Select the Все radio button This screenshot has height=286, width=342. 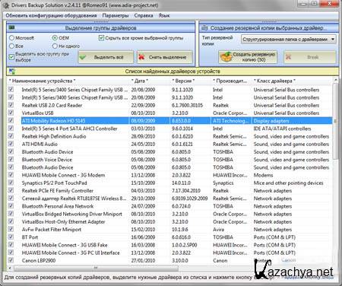click(x=11, y=46)
